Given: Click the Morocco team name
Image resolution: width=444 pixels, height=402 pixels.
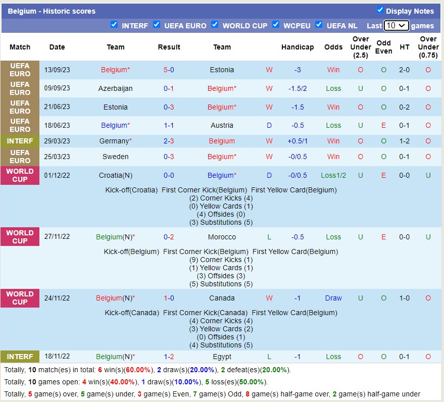Looking at the screenshot, I should (222, 237).
